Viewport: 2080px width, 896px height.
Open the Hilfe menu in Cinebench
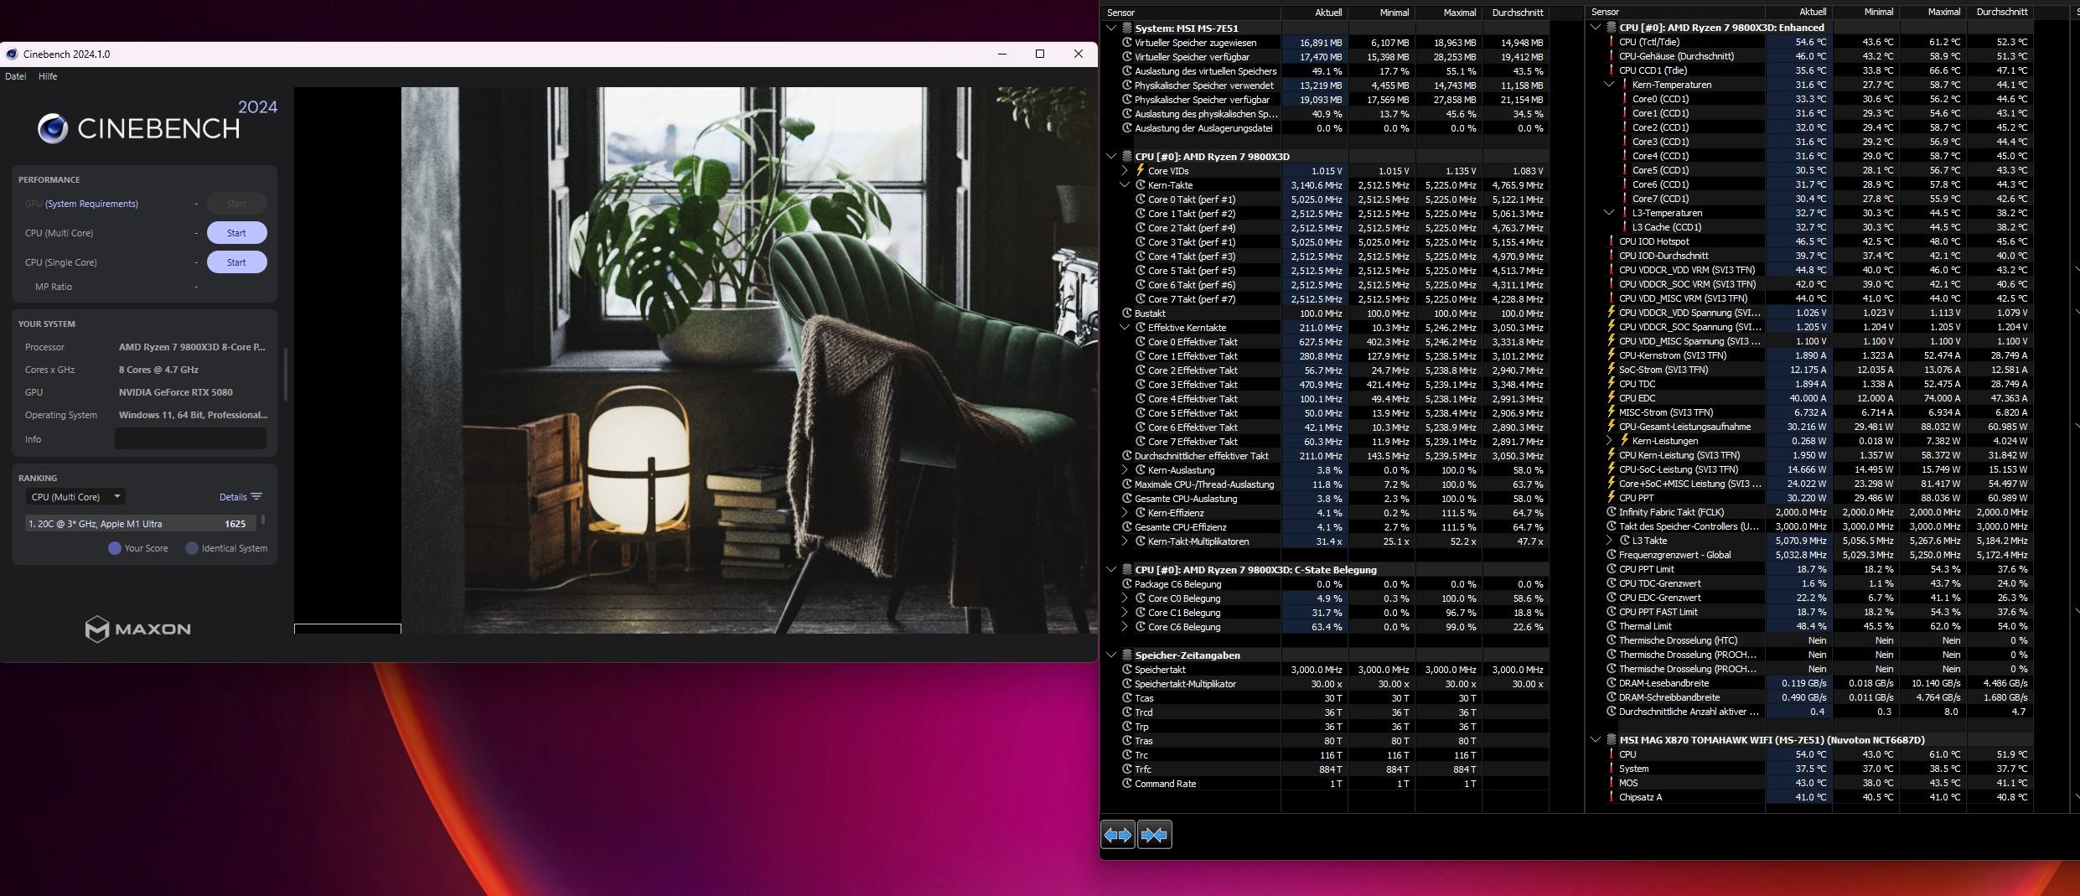(x=48, y=76)
